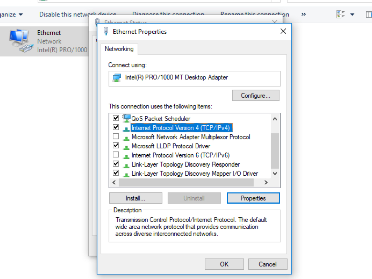Uncheck Internet Protocol Version 4 checkbox
This screenshot has height=279, width=372.
116,127
